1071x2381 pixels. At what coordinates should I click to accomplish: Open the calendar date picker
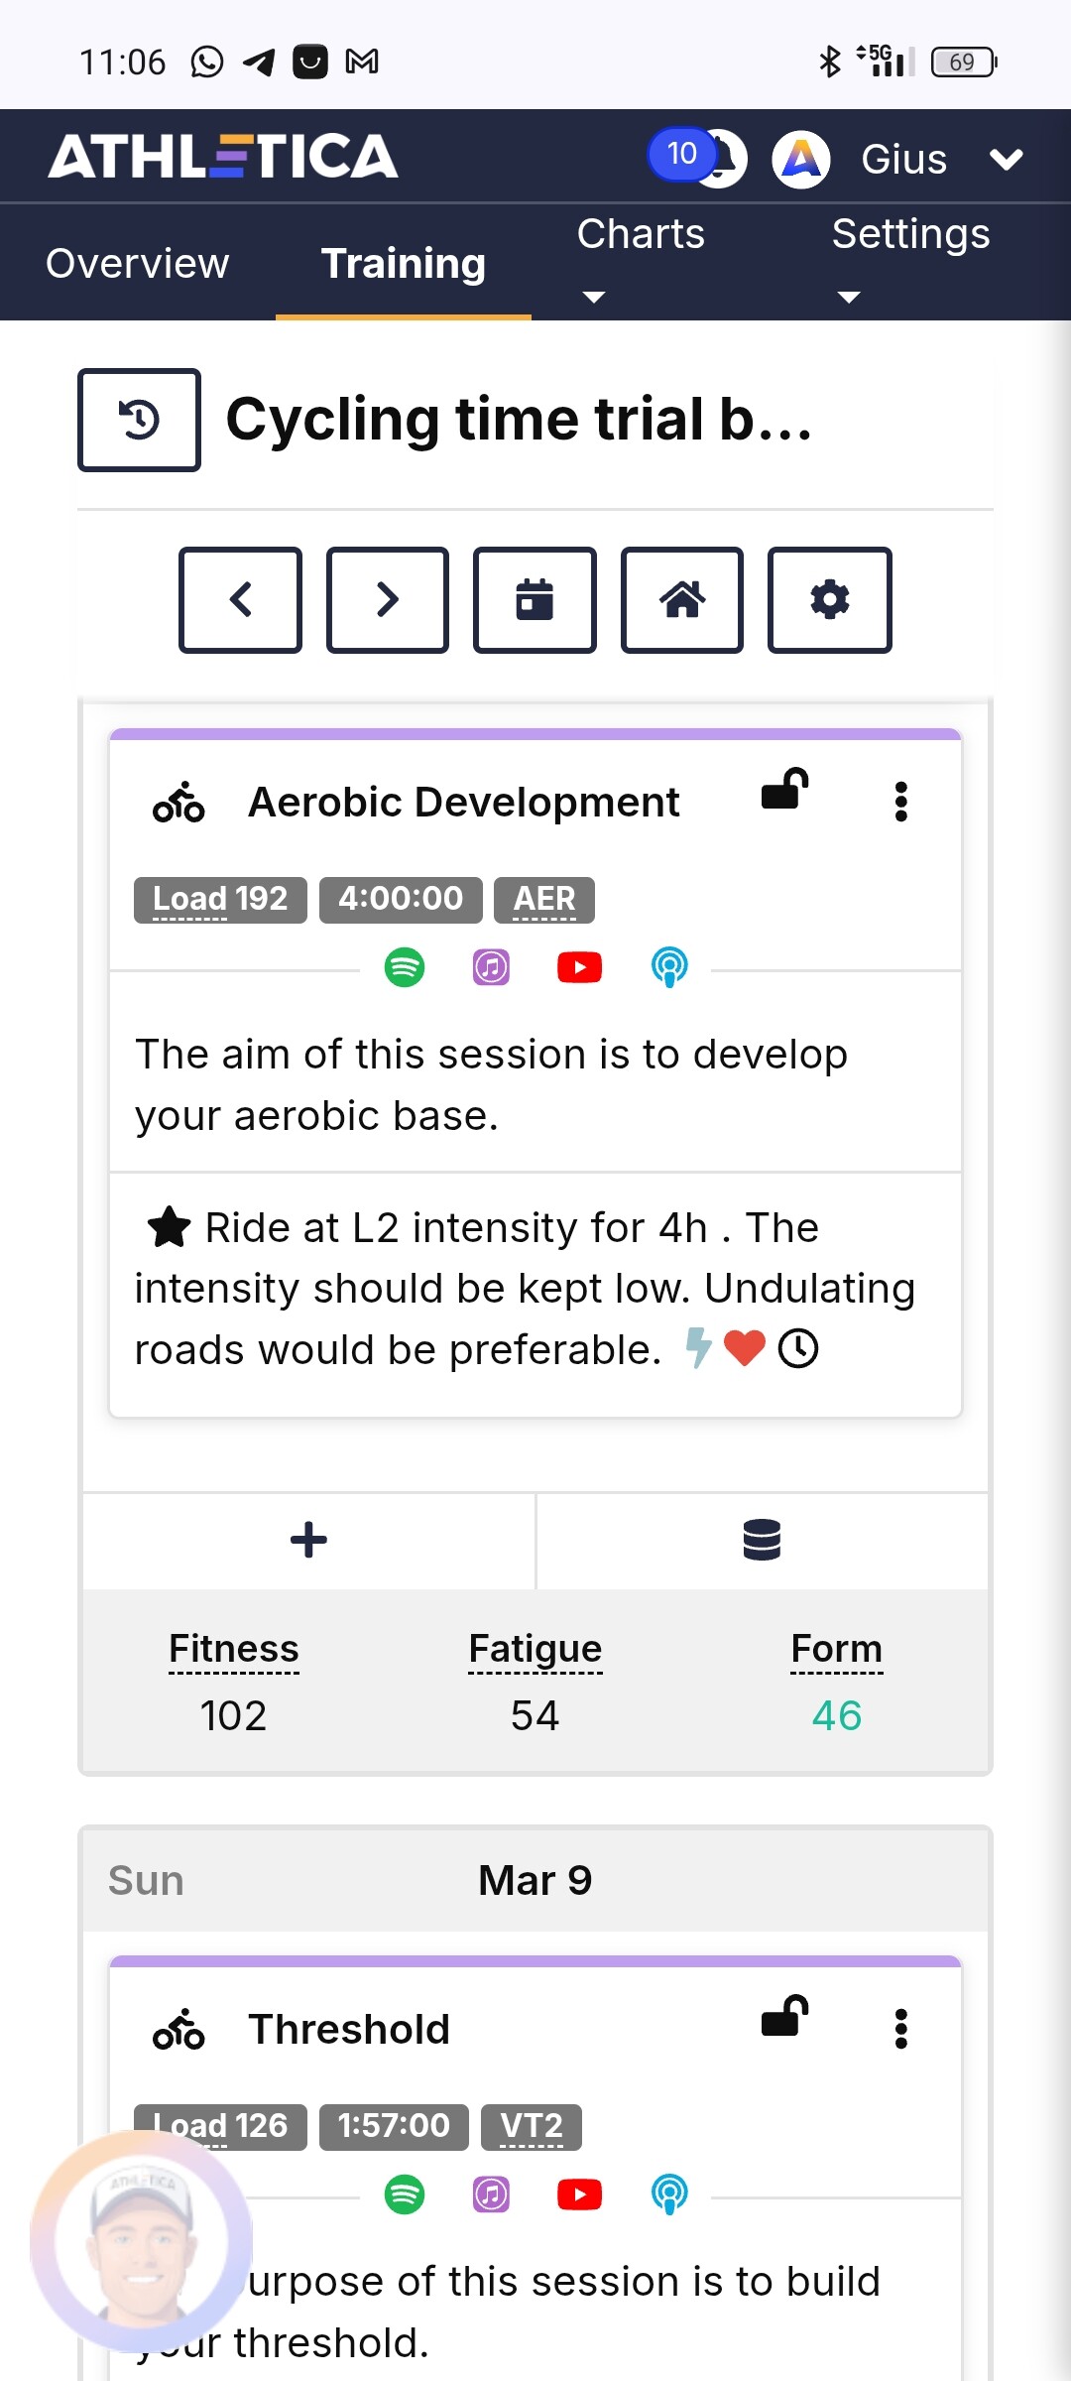[535, 599]
